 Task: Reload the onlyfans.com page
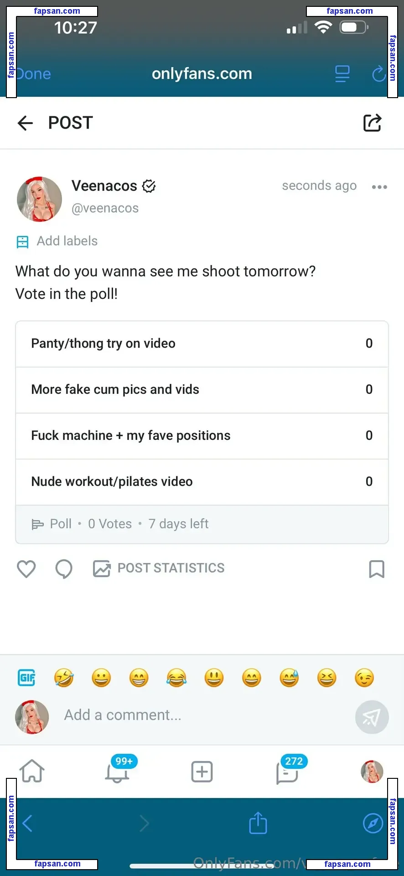[378, 74]
